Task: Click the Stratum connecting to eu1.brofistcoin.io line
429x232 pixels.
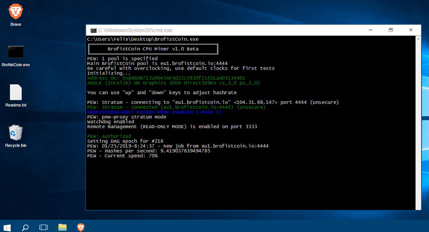Action: [213, 102]
